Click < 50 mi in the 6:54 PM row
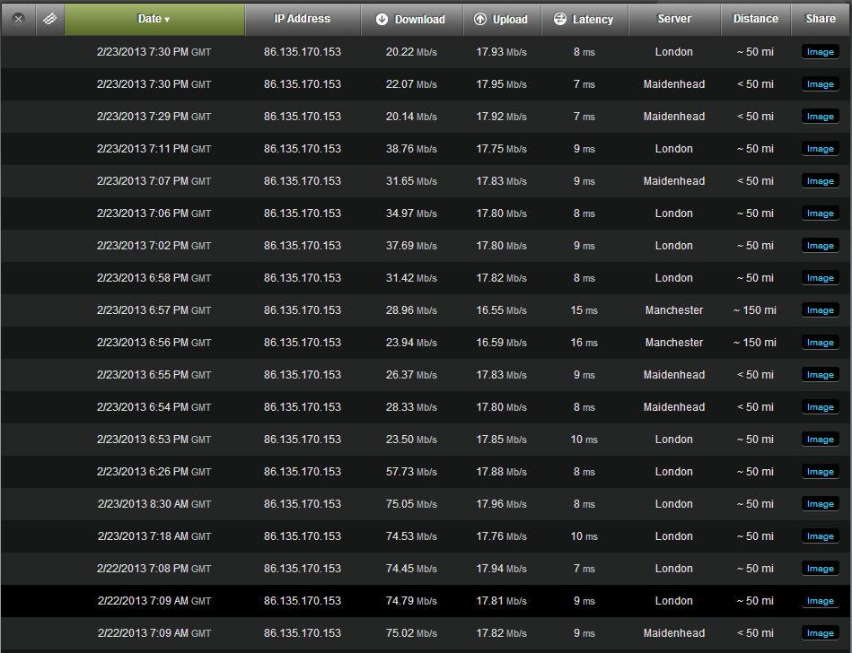The image size is (852, 653). (755, 407)
